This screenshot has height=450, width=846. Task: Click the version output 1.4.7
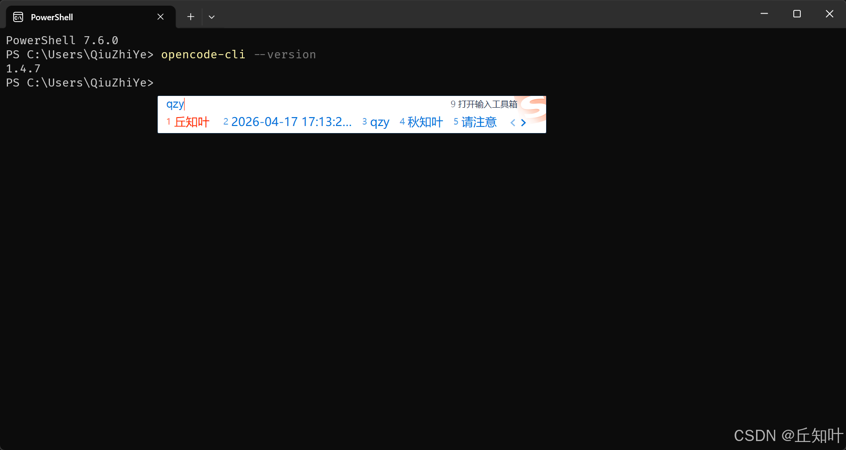(23, 69)
